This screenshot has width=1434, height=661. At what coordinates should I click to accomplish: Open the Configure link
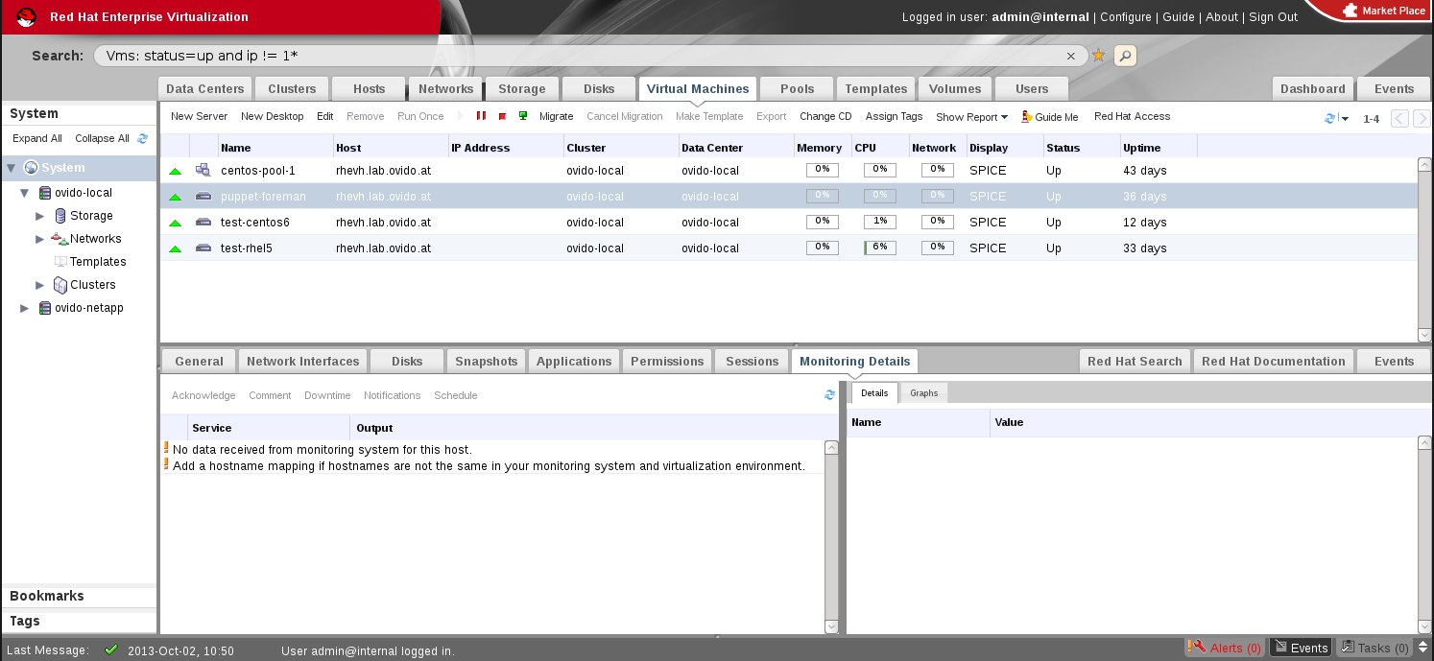[1125, 17]
